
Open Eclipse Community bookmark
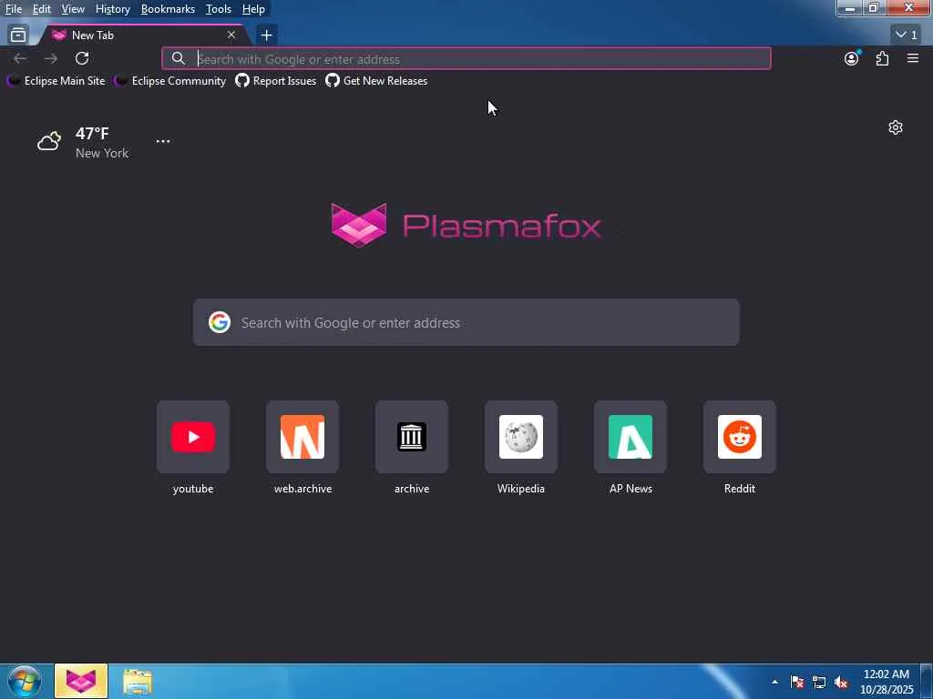(170, 81)
